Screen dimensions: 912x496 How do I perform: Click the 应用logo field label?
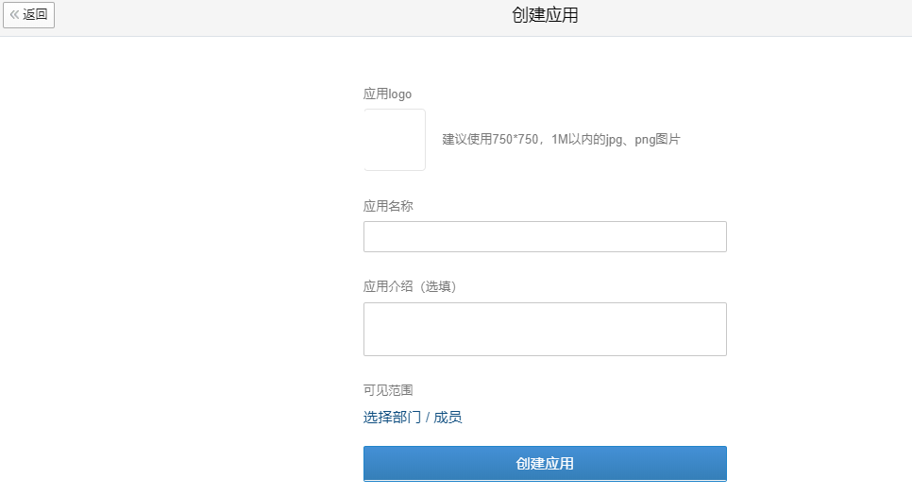coord(387,94)
